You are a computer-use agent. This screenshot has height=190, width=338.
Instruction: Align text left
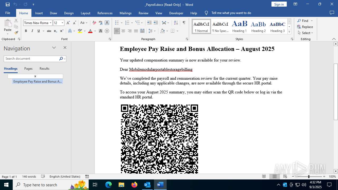[117, 31]
